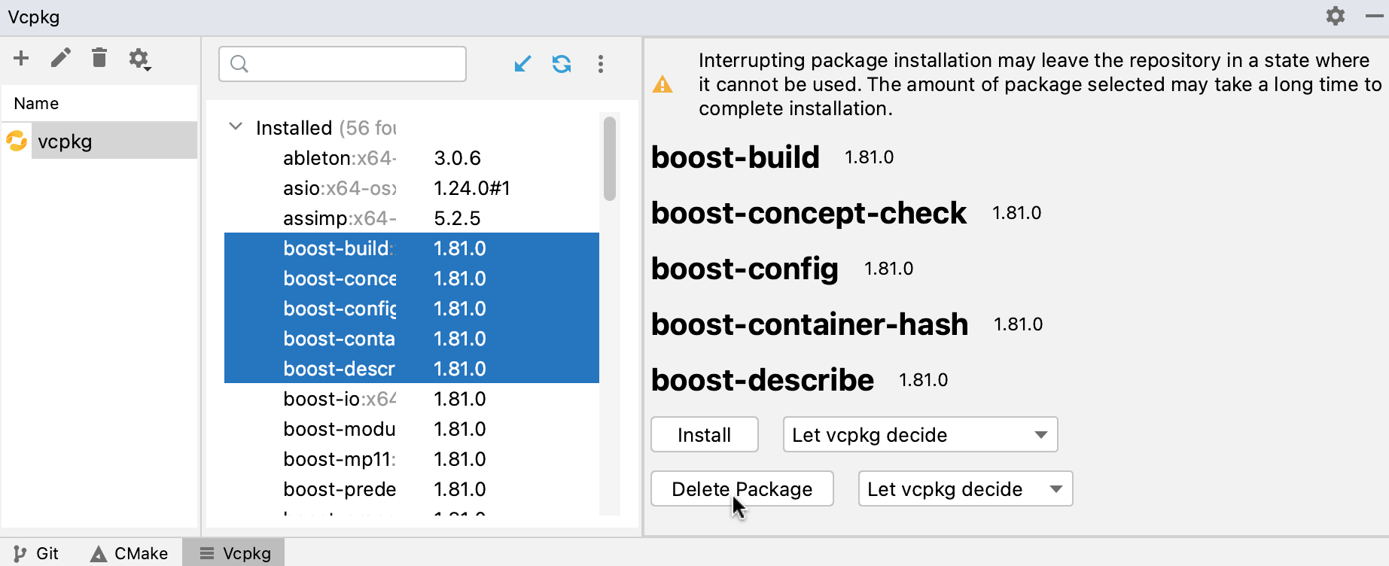Click the edit pencil icon
The height and width of the screenshot is (566, 1389).
[61, 58]
